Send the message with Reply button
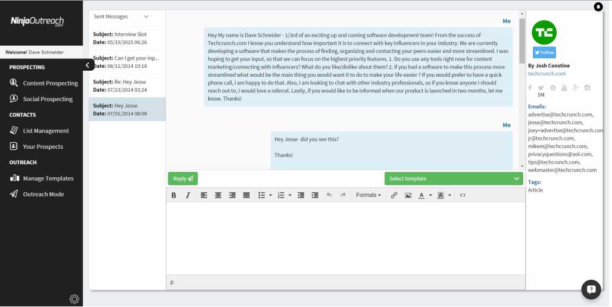The image size is (612, 307). click(x=183, y=178)
